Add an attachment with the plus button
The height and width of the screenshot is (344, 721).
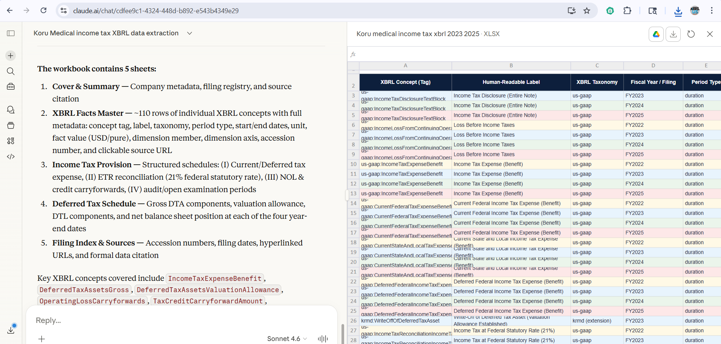[x=41, y=339]
